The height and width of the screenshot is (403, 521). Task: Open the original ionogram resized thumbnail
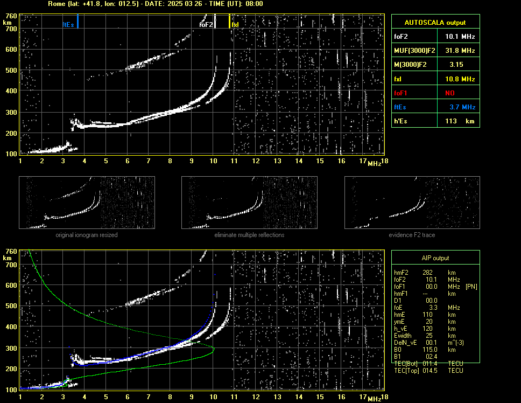(x=87, y=203)
